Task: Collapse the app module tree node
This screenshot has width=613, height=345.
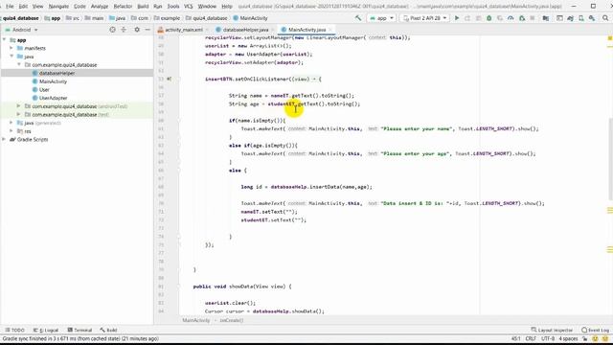Action: [x=4, y=40]
